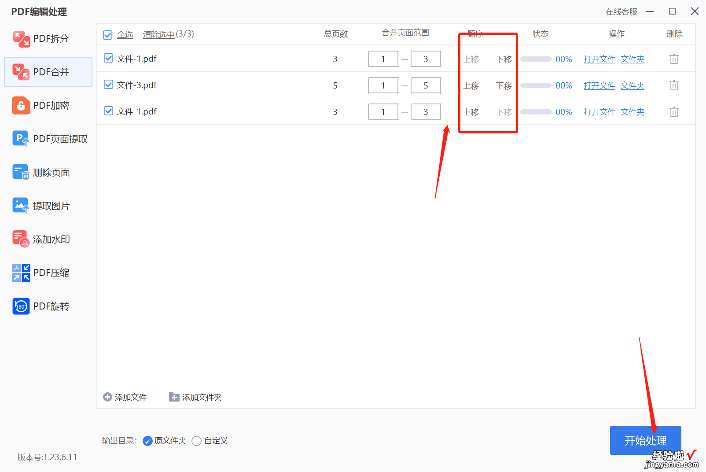The width and height of the screenshot is (706, 472).
Task: Delete first row 文件-1.pdf with trash icon
Action: click(x=674, y=59)
